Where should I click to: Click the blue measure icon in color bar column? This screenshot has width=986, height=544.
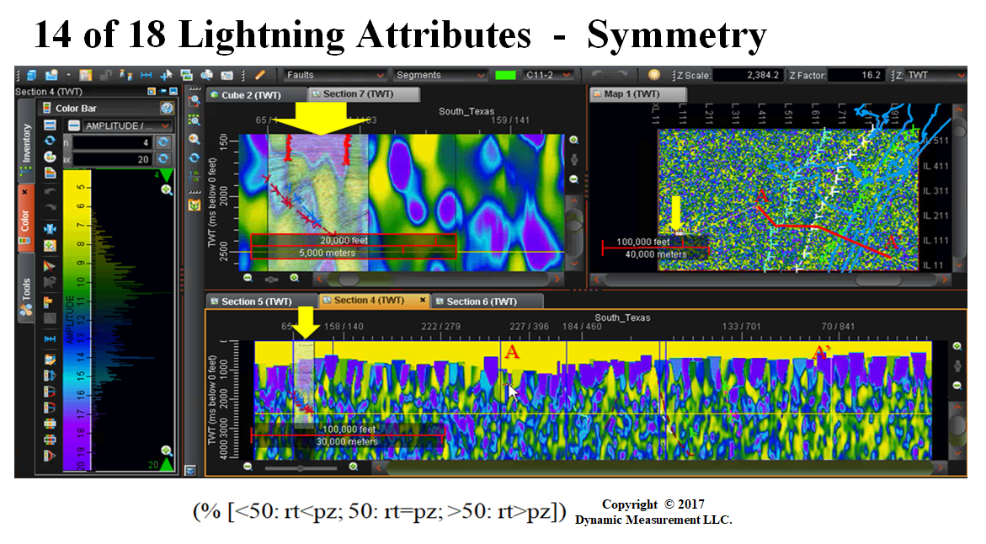tap(50, 339)
